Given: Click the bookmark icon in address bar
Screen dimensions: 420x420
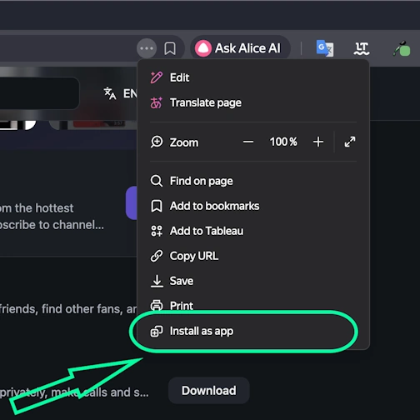Looking at the screenshot, I should click(x=170, y=48).
